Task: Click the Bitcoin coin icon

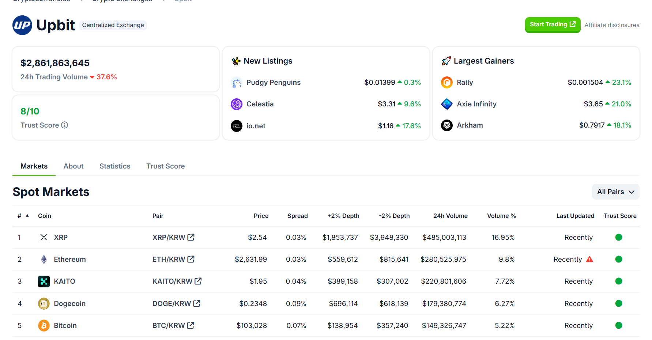Action: [44, 325]
